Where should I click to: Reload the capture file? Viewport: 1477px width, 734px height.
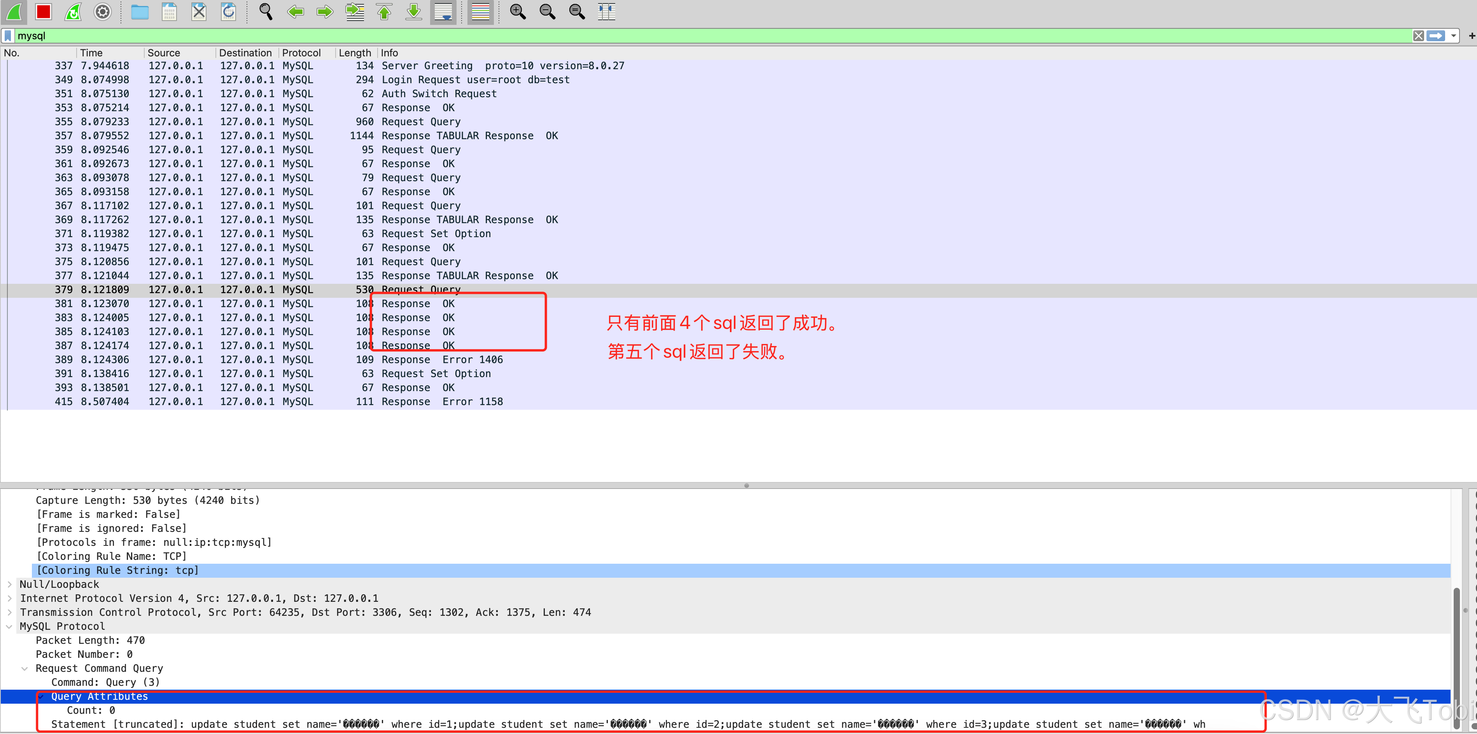tap(229, 11)
